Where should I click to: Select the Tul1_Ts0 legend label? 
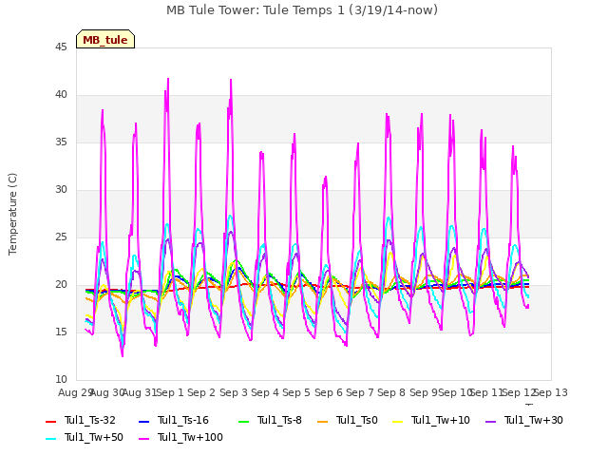pos(357,420)
